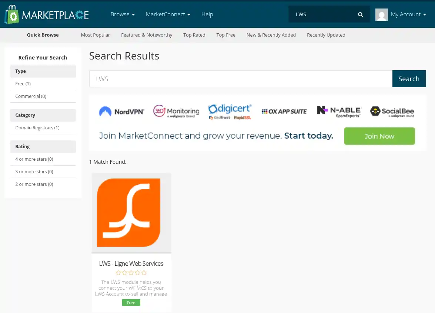
Task: Filter results by Commercial type
Action: (x=43, y=96)
